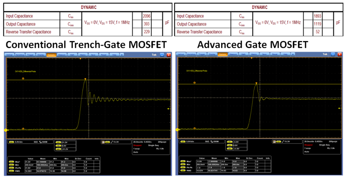Click the Save button on left scope
346x177 pixels.
coord(93,54)
